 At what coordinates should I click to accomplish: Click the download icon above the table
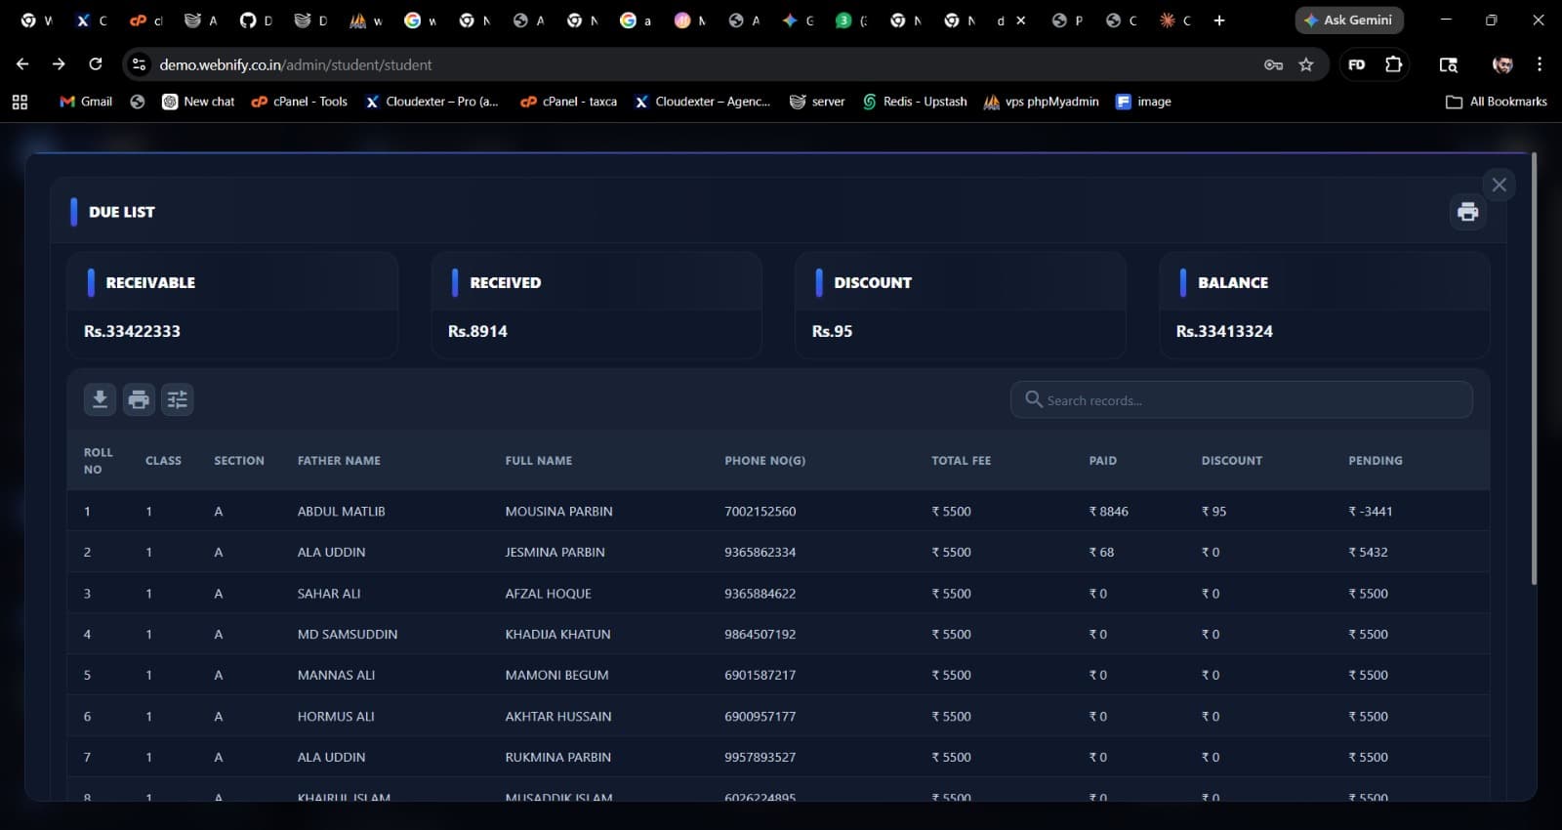click(x=100, y=399)
